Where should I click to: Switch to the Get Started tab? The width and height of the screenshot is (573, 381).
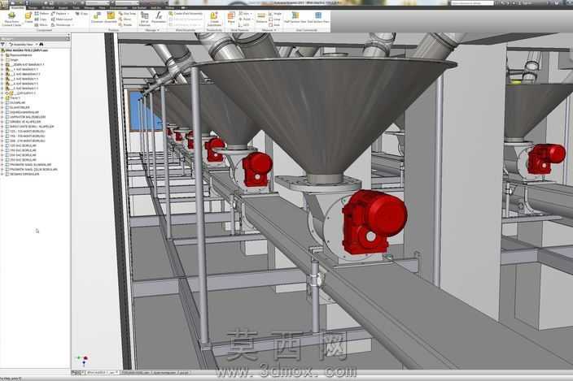(x=139, y=7)
